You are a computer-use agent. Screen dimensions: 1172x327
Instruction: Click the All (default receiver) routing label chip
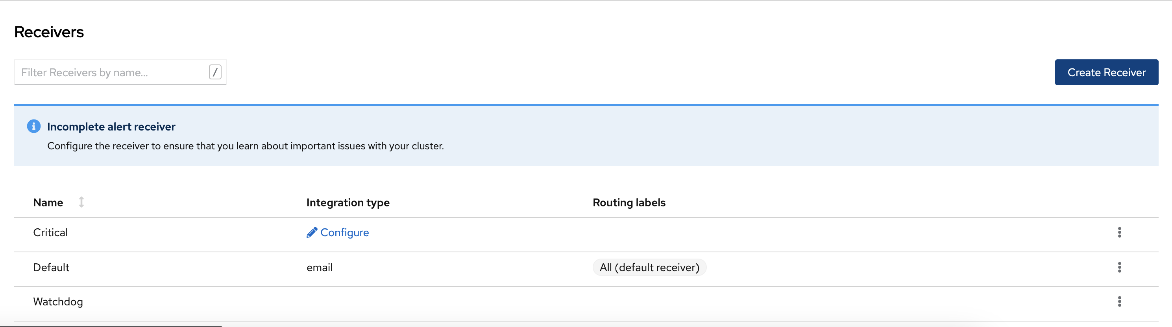[x=649, y=268]
